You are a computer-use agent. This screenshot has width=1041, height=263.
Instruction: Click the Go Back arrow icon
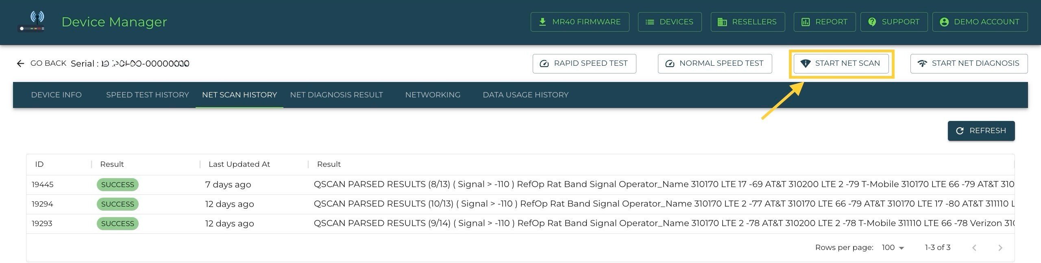coord(20,64)
